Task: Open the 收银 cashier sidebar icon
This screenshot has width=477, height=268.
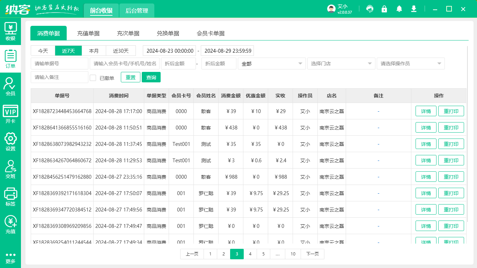Action: tap(10, 31)
